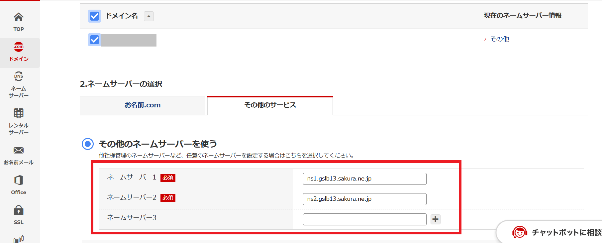The height and width of the screenshot is (243, 602).
Task: Click the chatbot mascot icon
Action: (520, 232)
